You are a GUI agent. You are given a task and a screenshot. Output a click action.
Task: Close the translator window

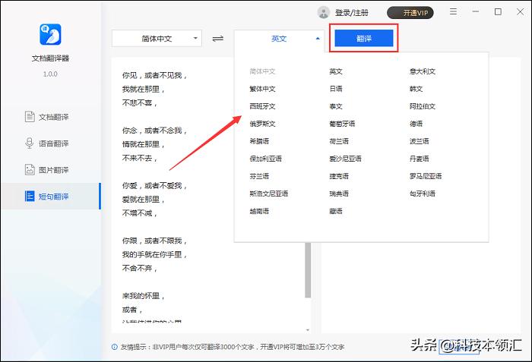point(520,12)
